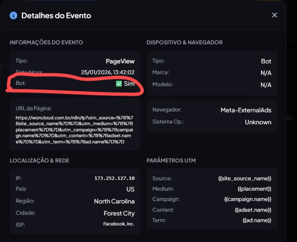Click the Localização & Rede heading
The image size is (297, 242).
point(39,160)
